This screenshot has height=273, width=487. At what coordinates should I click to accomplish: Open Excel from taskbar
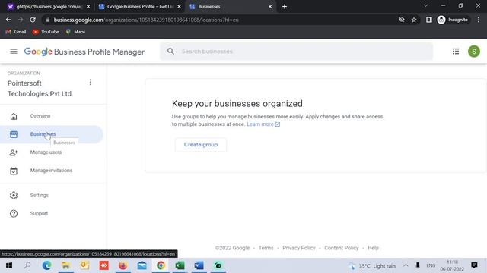point(180,265)
